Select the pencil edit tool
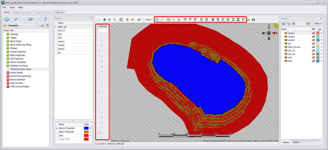Screen dimensions: 328x150 (162, 20)
